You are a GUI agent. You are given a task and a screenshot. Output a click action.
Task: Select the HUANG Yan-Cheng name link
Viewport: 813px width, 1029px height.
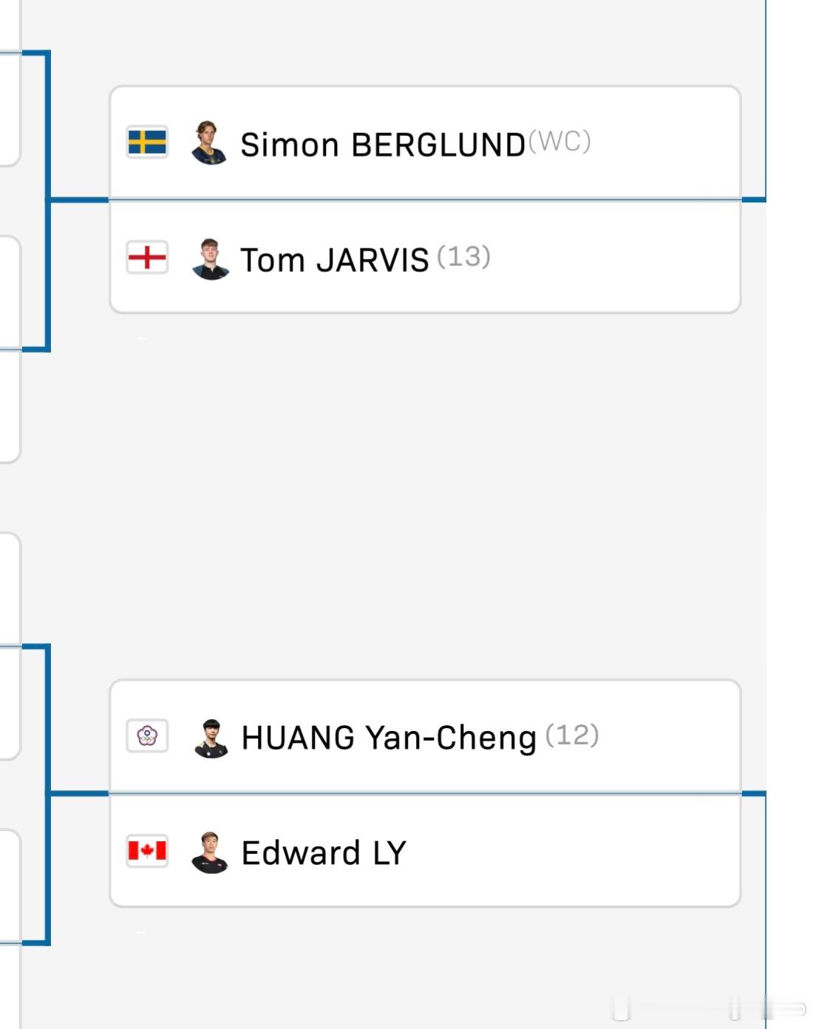[x=389, y=738]
